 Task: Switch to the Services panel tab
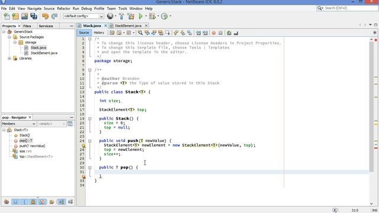pyautogui.click(x=46, y=26)
